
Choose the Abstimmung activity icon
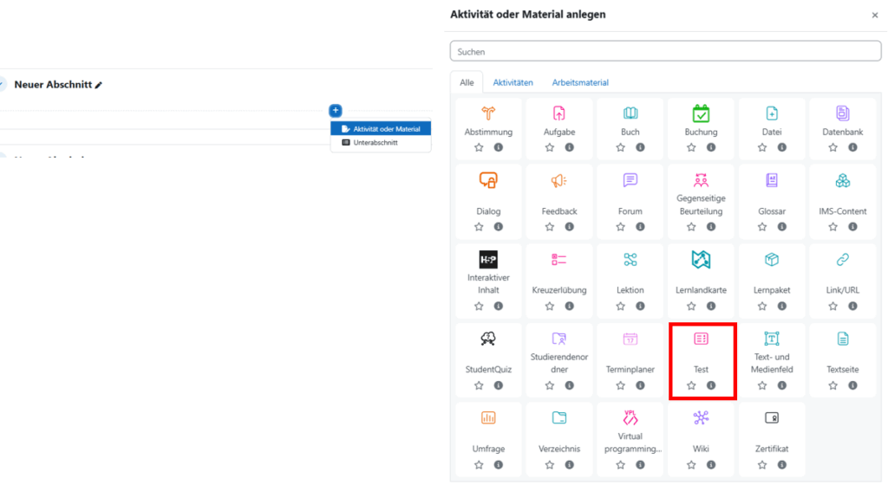[x=488, y=113]
